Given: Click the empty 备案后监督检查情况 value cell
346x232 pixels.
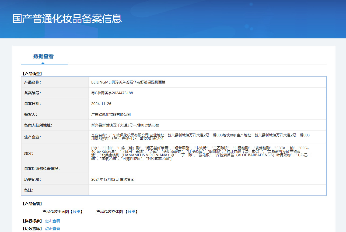Looking at the screenshot, I should coord(207,169).
